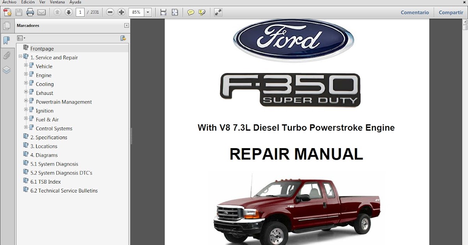
Task: Expand the Vehicle bookmark
Action: 26,65
